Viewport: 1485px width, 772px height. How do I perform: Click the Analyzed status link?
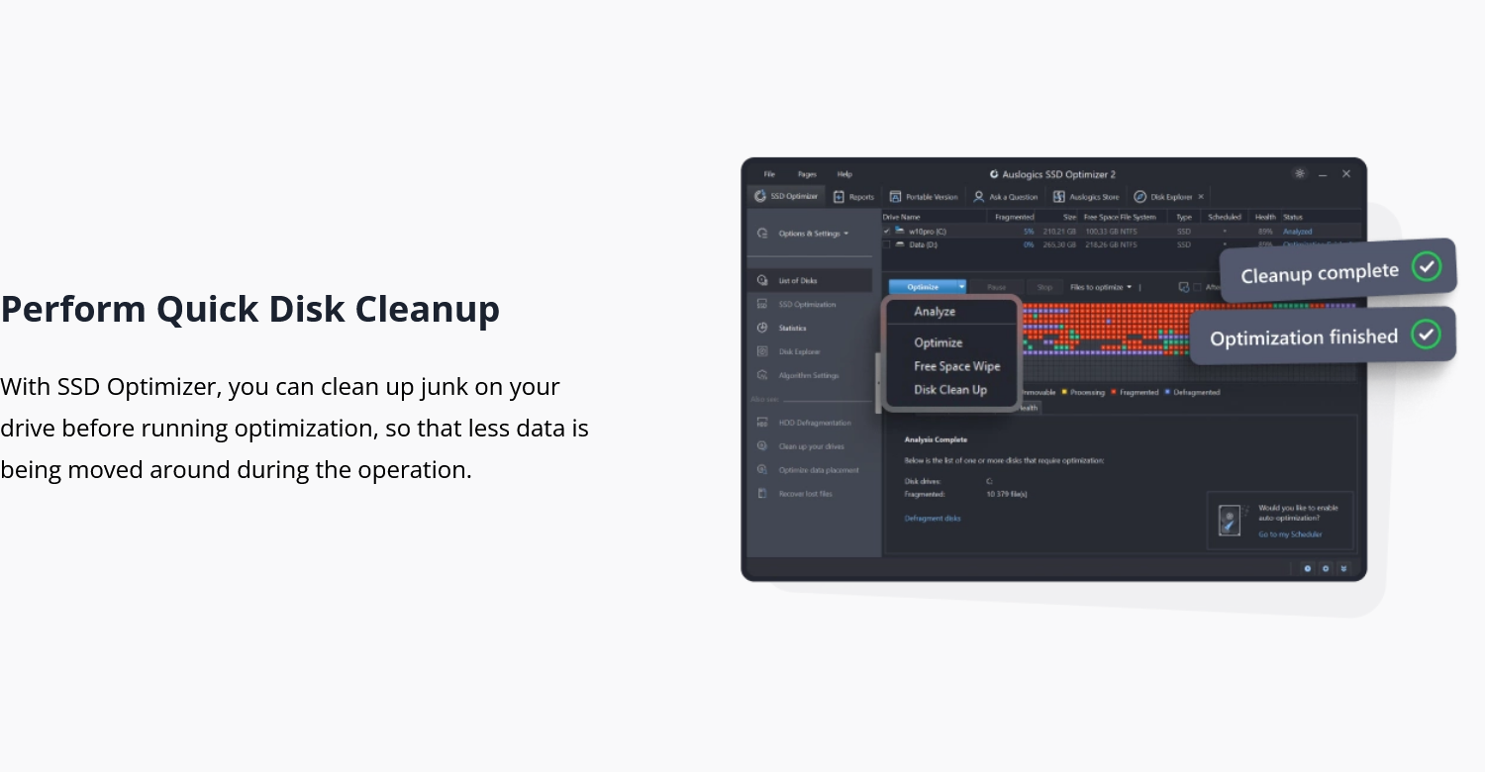click(x=1297, y=232)
